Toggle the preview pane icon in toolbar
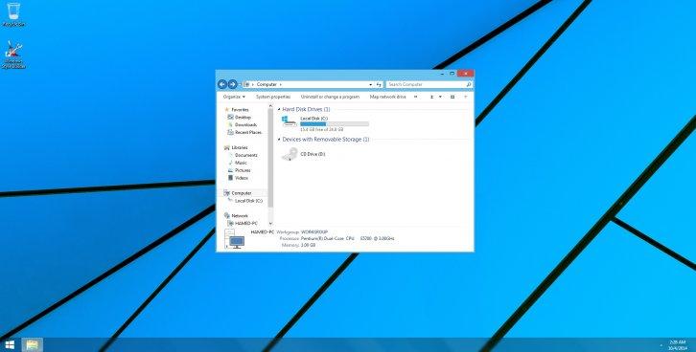Image resolution: width=696 pixels, height=352 pixels. tap(452, 97)
